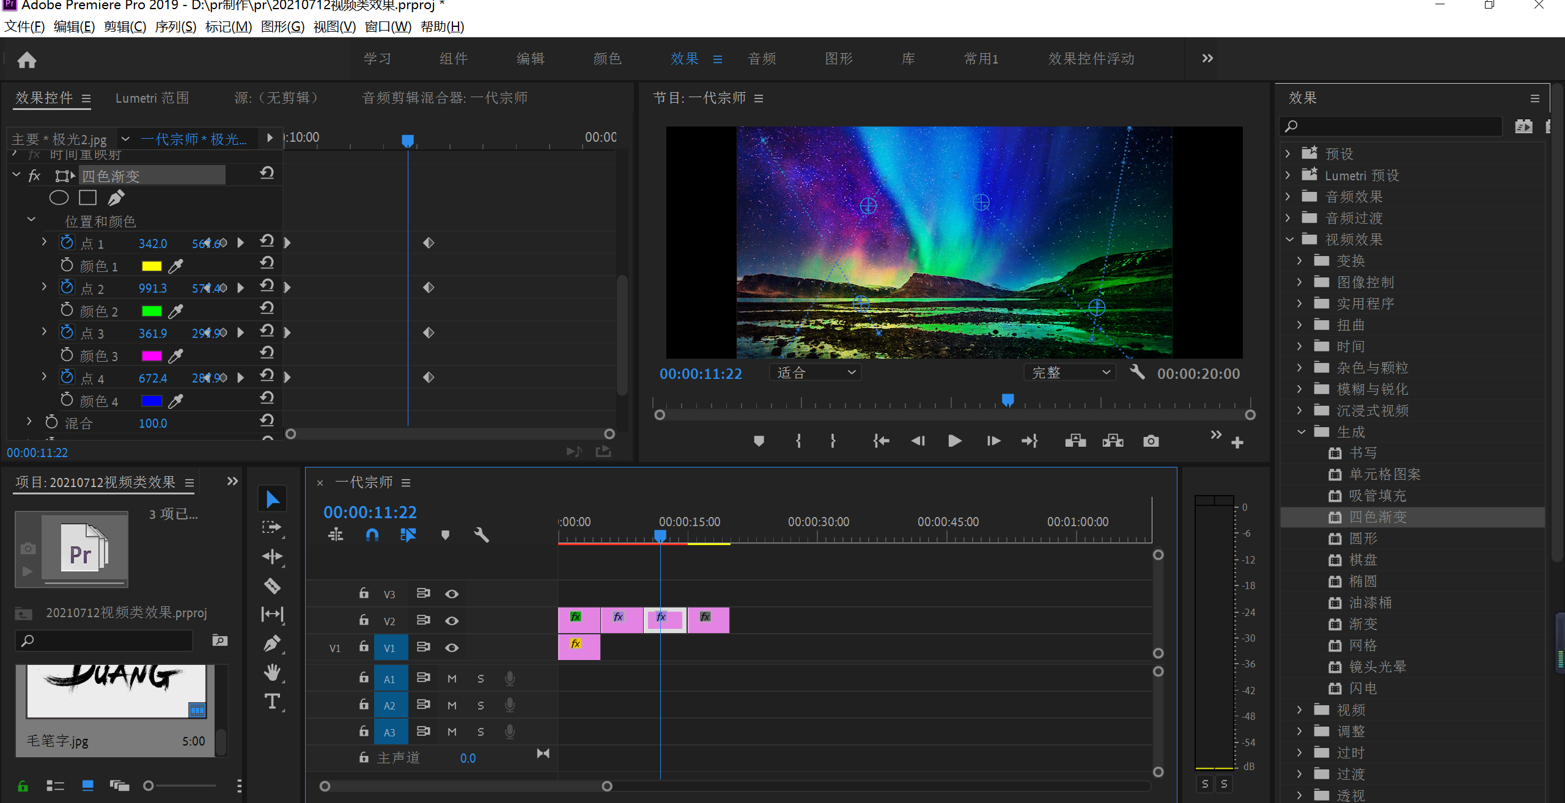Open the 文件(F) menu
The height and width of the screenshot is (803, 1565).
click(25, 27)
